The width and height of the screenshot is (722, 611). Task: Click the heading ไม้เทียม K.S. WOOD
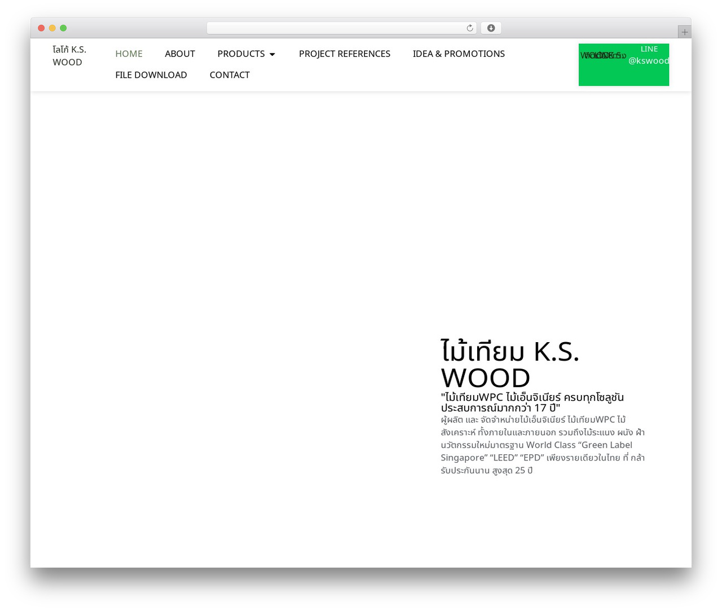(x=510, y=364)
